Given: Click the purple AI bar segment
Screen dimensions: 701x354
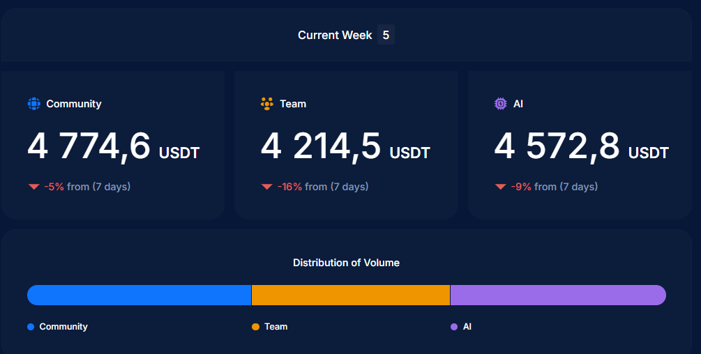Looking at the screenshot, I should (x=558, y=295).
